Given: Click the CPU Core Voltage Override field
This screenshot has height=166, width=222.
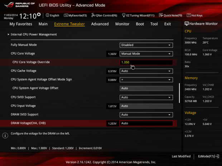Looking at the screenshot, I should [x=146, y=62].
